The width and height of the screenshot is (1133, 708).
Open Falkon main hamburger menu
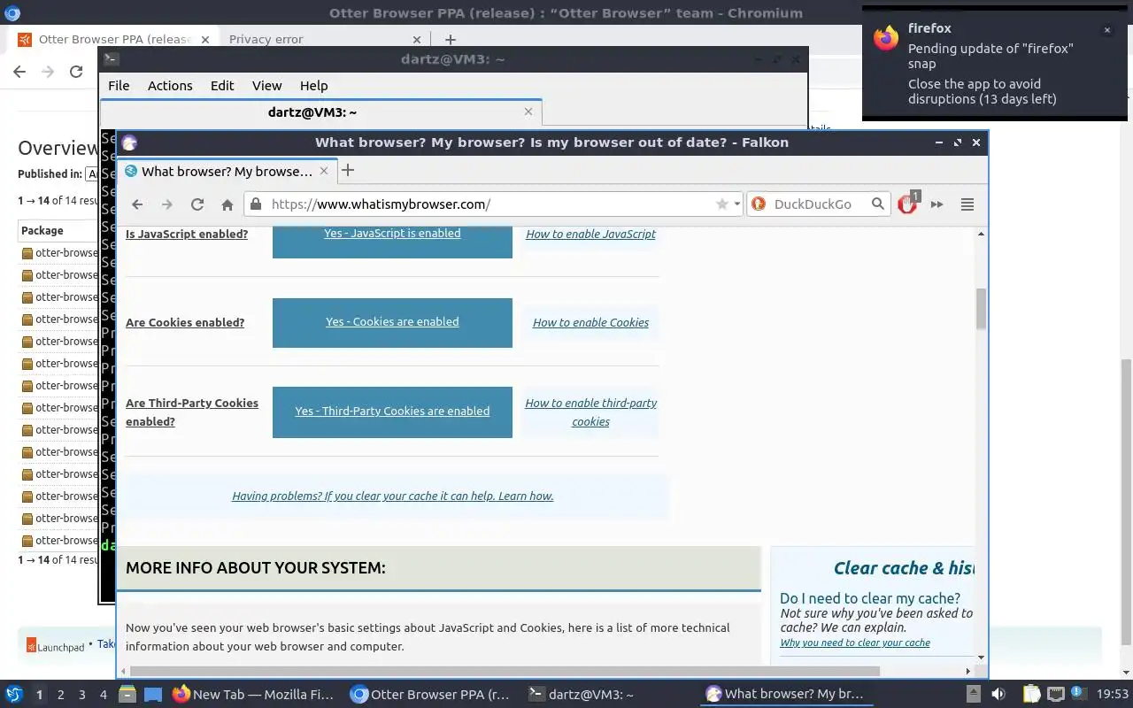click(967, 204)
